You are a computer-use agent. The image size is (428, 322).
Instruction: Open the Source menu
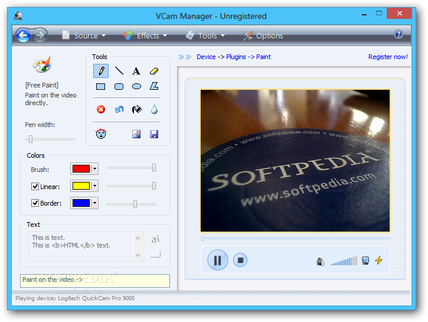pos(84,35)
